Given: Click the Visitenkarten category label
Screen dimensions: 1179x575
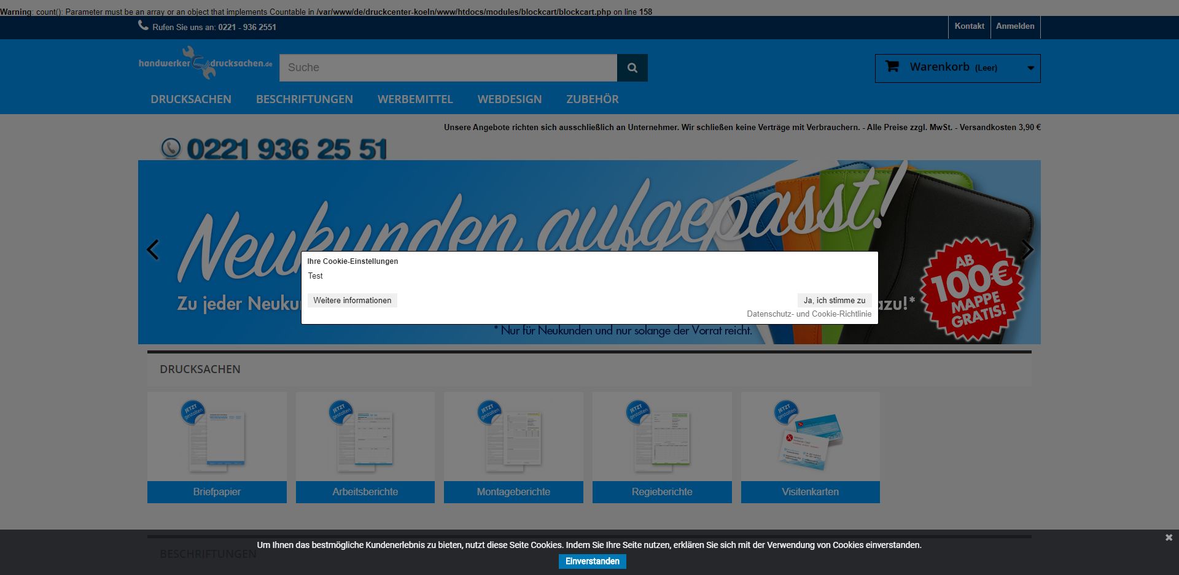Looking at the screenshot, I should [x=811, y=492].
